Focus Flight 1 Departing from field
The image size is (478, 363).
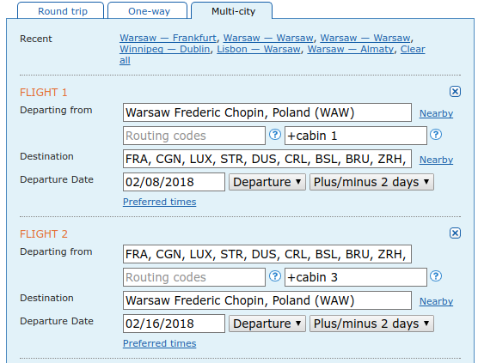[267, 112]
